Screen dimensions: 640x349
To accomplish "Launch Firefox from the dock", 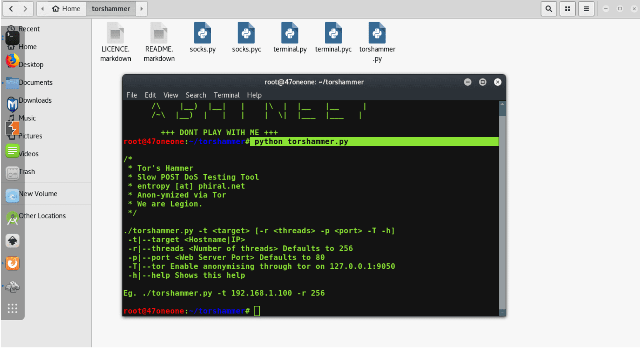I will coord(12,61).
